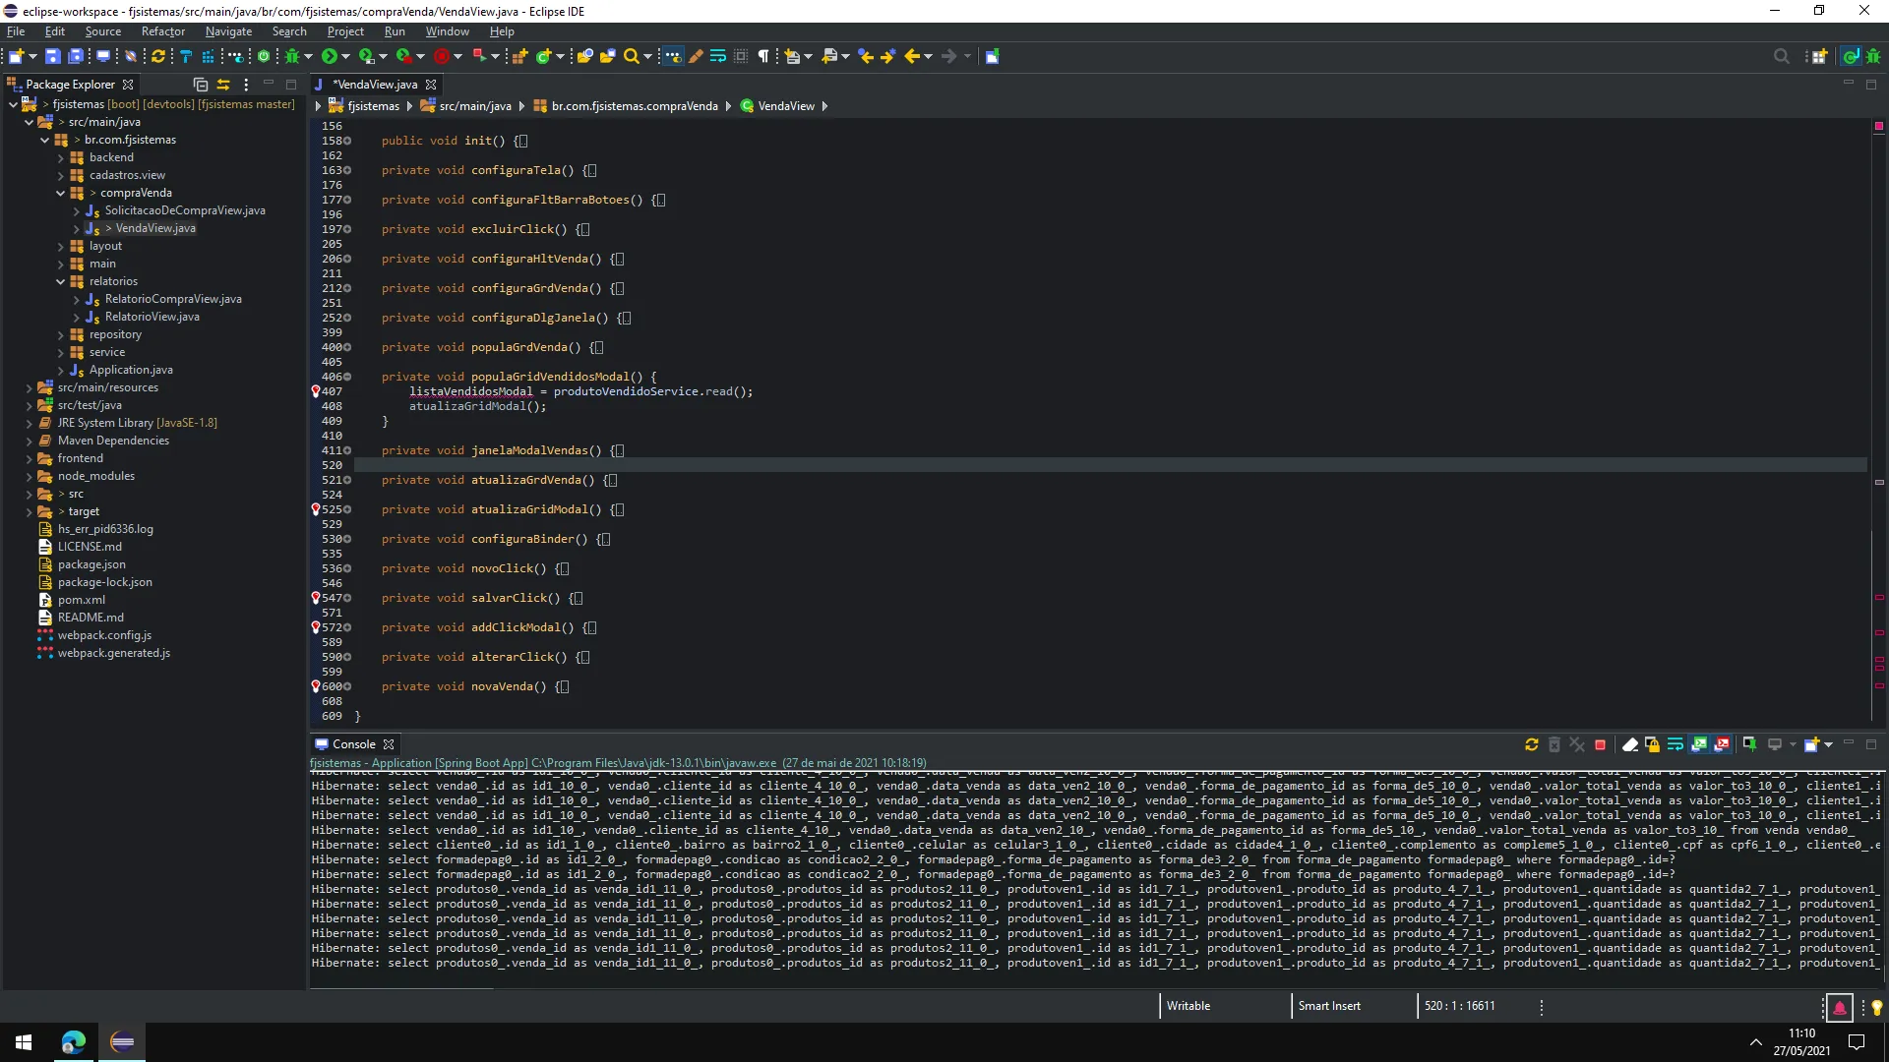Click the green Run button icon
The width and height of the screenshot is (1889, 1062).
[x=330, y=57]
